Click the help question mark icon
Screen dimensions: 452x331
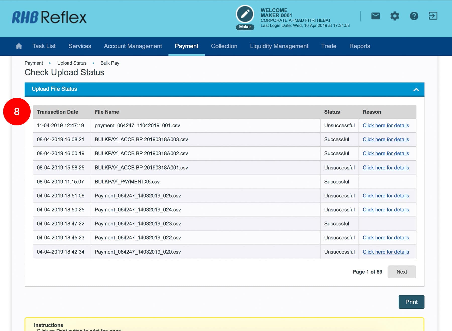tap(414, 16)
